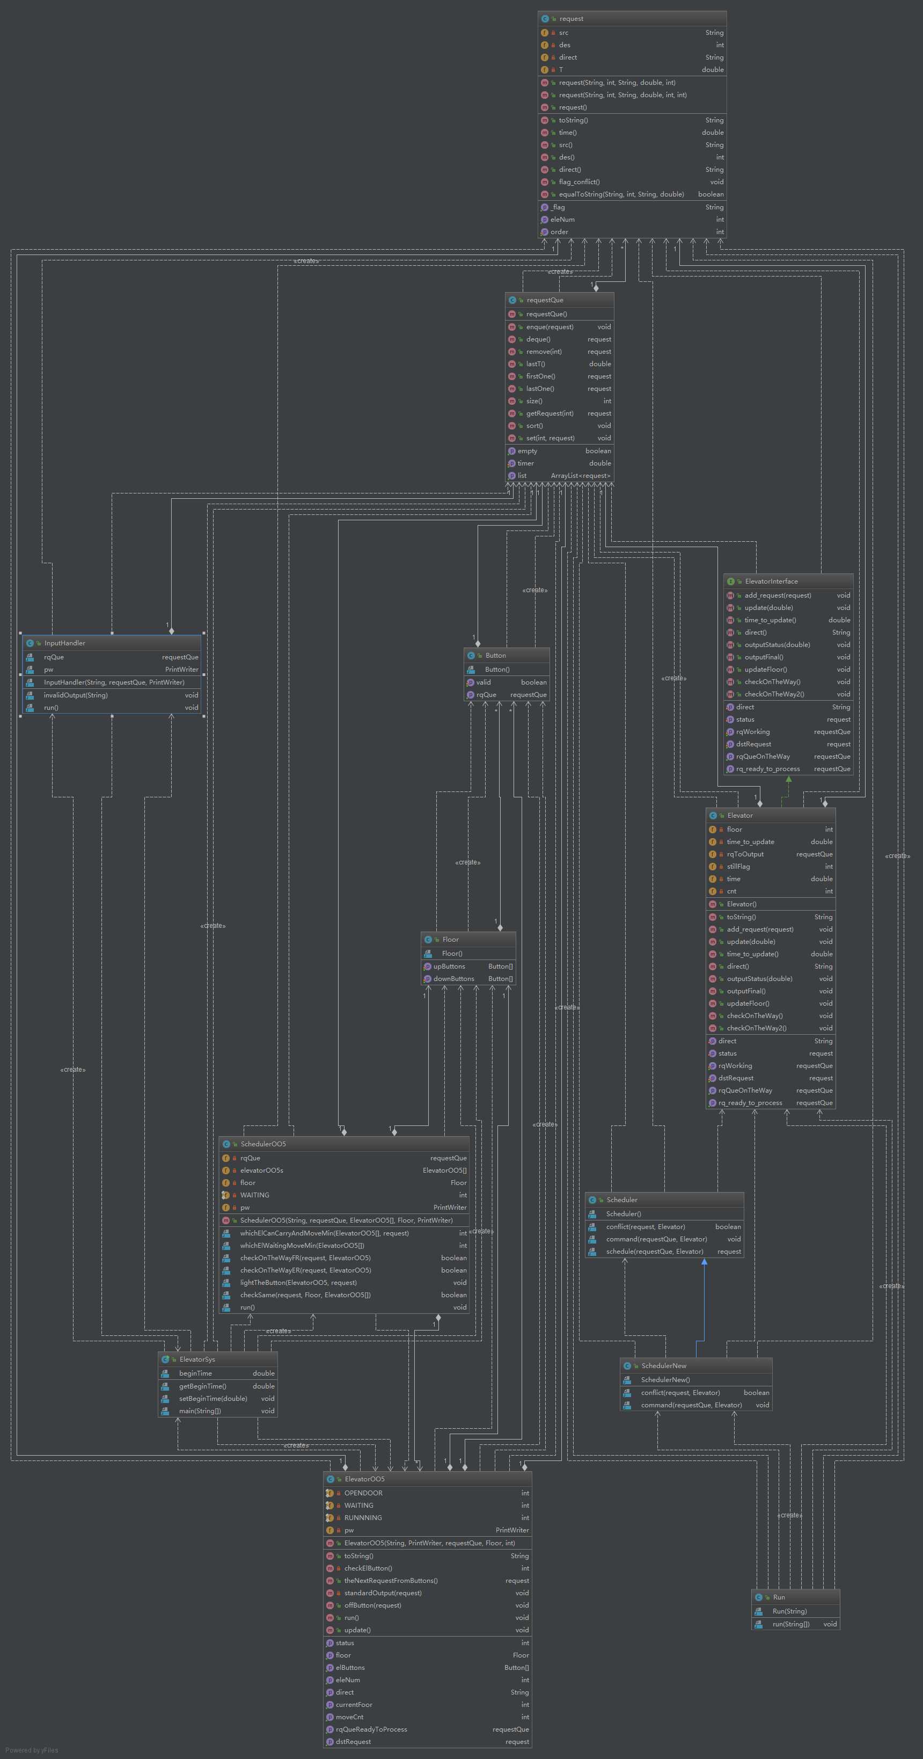This screenshot has height=1759, width=923.
Task: Click the Button class icon
Action: click(x=471, y=656)
